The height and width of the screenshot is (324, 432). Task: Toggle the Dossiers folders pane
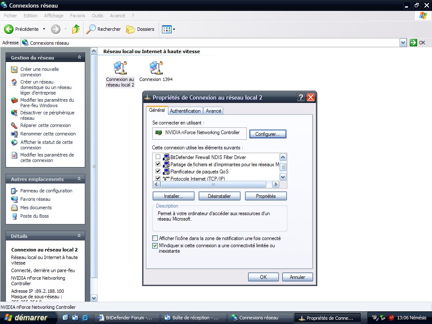pos(140,29)
